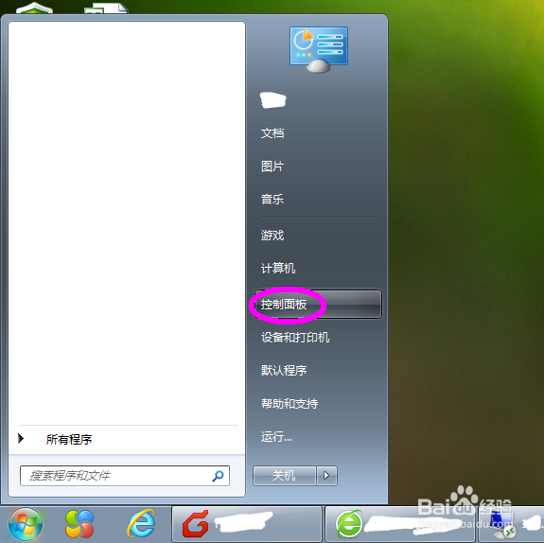This screenshot has height=543, width=544.
Task: Open the remote desktop taskbar item
Action: click(x=511, y=524)
